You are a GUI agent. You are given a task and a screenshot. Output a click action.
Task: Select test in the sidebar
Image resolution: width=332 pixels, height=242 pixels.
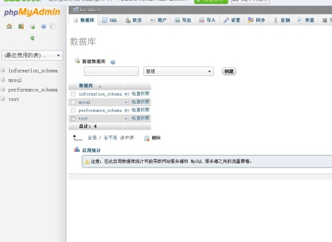[x=14, y=99]
